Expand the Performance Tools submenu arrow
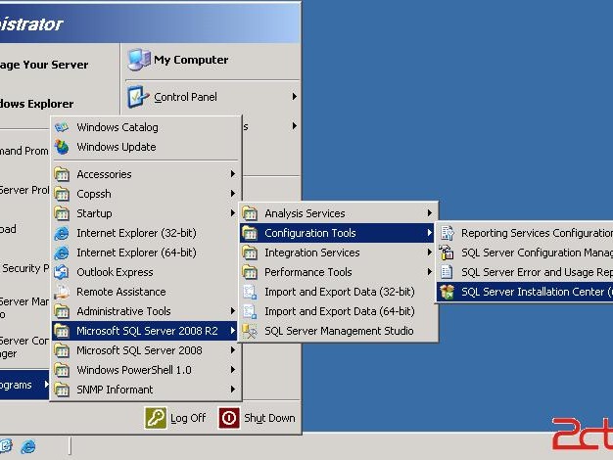 [429, 272]
